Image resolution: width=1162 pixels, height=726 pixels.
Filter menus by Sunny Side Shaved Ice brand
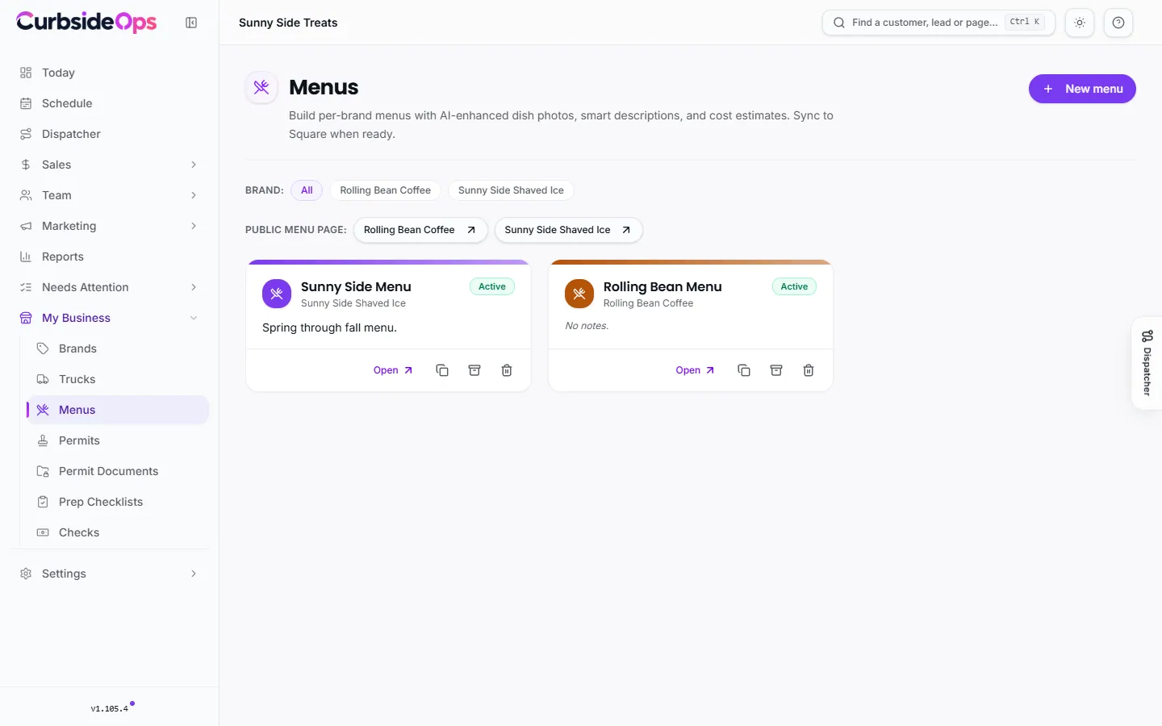511,190
